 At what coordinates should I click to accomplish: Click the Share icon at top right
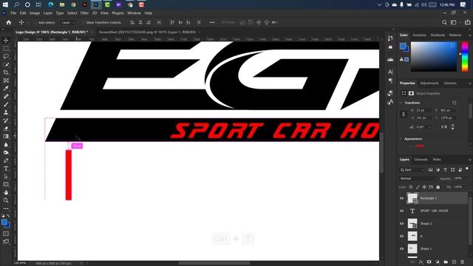click(467, 22)
